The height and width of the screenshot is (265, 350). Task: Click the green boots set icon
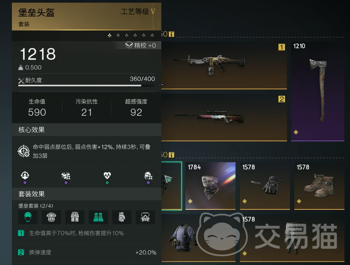(98, 217)
